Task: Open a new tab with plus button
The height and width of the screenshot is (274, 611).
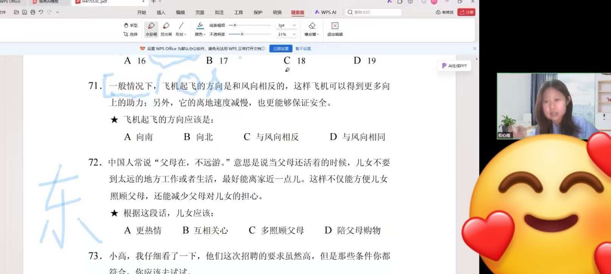Action: point(154,2)
